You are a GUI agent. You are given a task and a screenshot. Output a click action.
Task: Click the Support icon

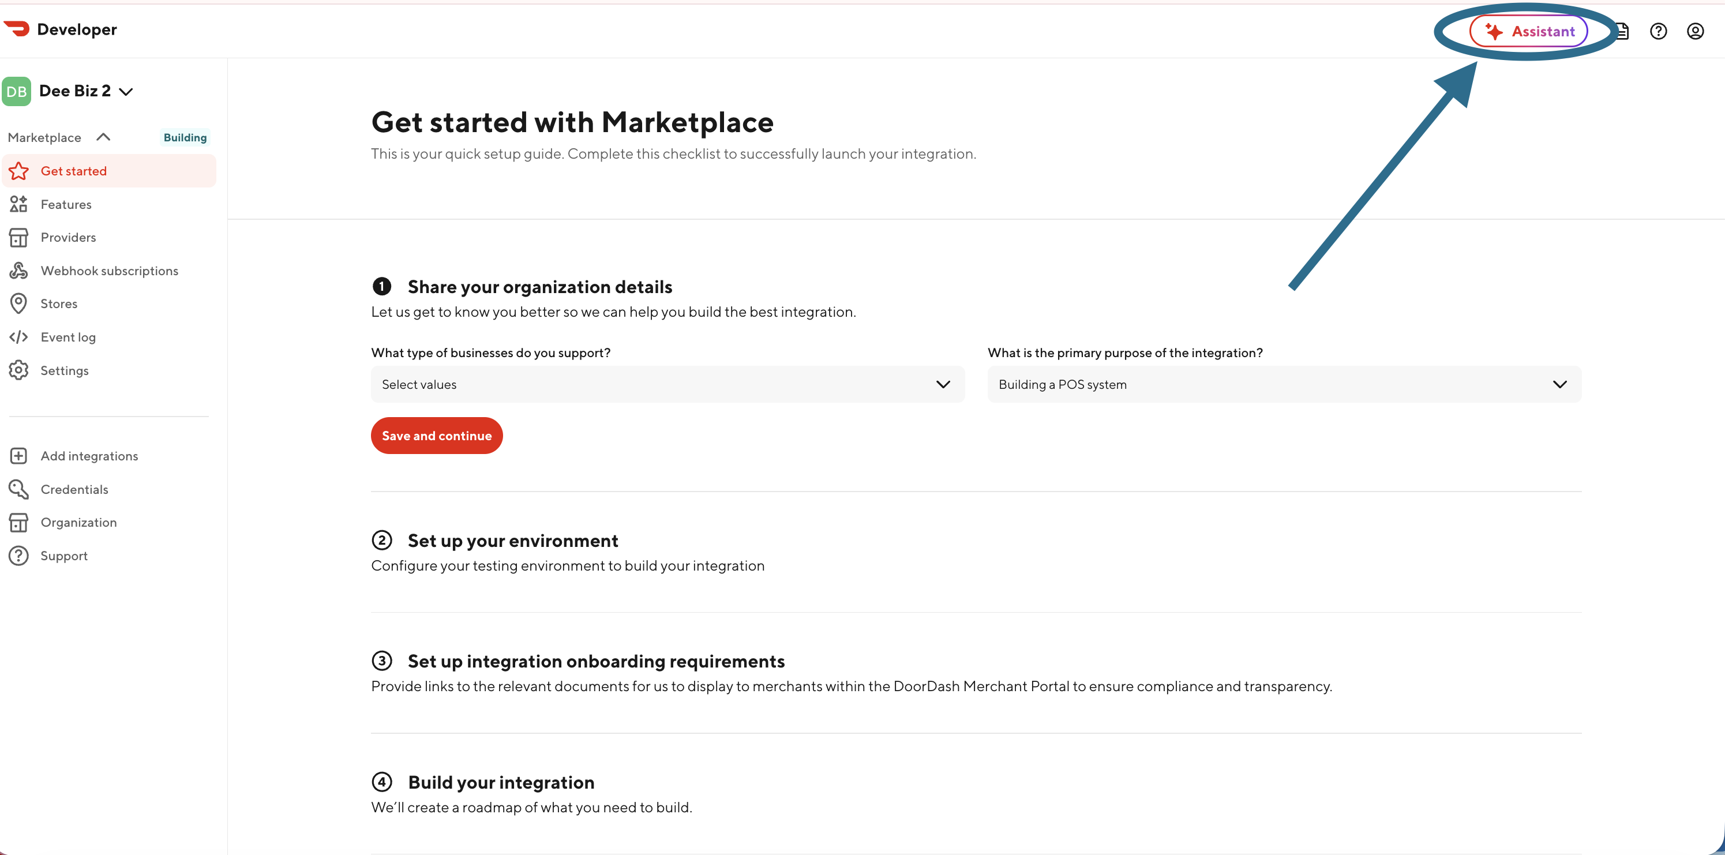tap(18, 555)
